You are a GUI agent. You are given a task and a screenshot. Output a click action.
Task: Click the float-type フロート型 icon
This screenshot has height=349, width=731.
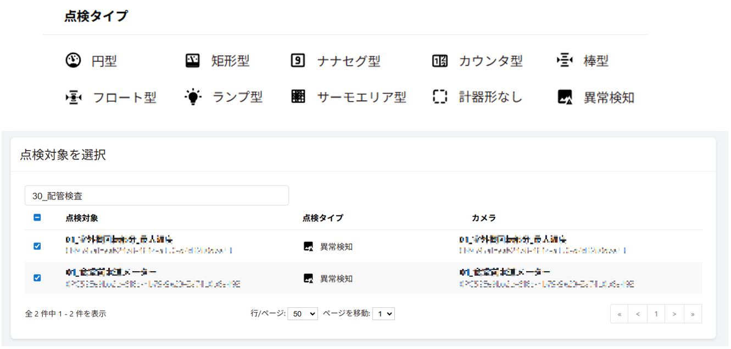click(x=74, y=98)
